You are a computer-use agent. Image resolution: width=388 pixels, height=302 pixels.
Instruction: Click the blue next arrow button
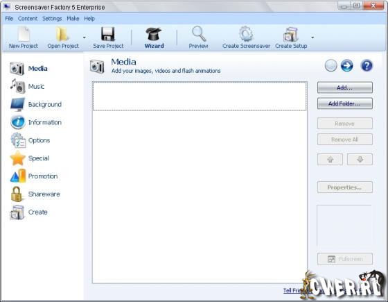pos(346,66)
